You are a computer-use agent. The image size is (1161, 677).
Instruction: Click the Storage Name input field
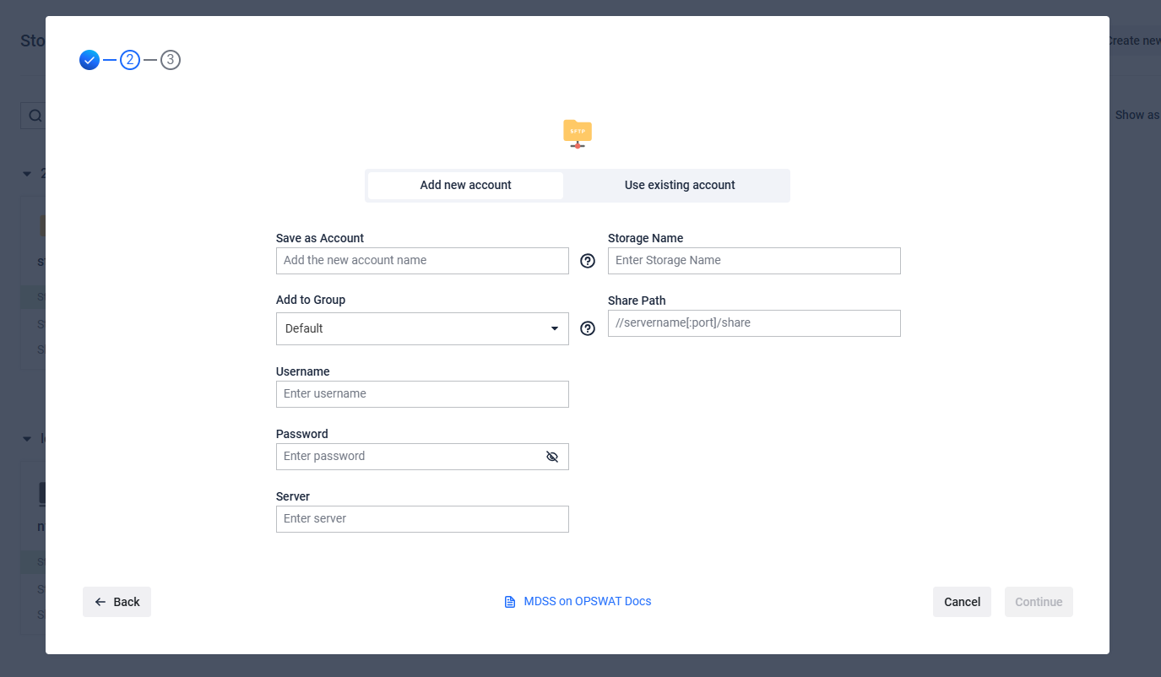(x=754, y=261)
